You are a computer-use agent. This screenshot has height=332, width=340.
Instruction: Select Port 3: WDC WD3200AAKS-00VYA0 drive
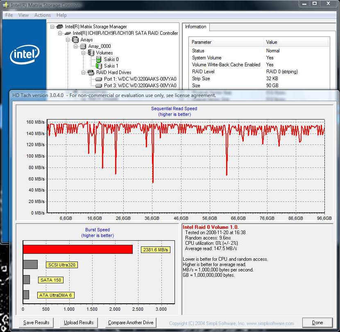pyautogui.click(x=140, y=86)
